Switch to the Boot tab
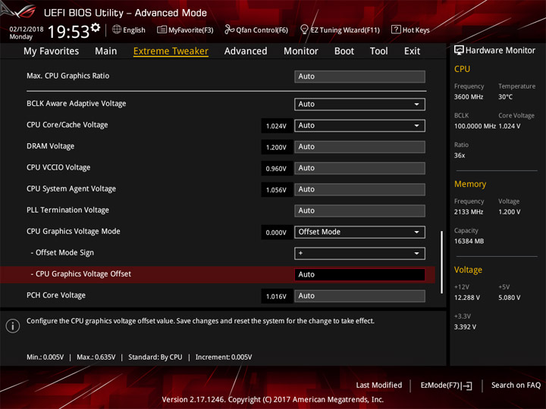546x409 pixels. (344, 52)
